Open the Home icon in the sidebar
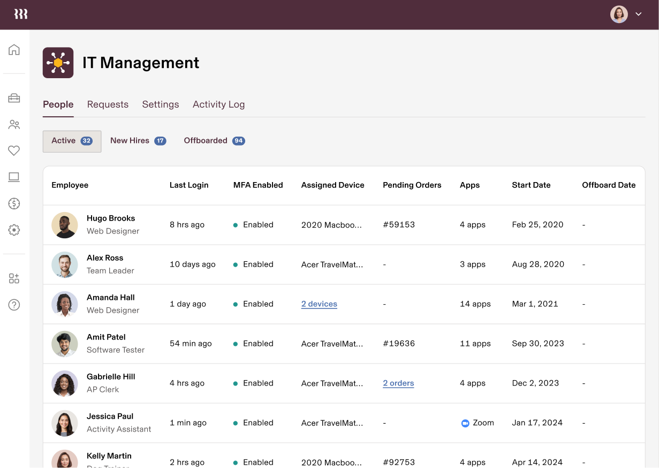 pos(14,49)
